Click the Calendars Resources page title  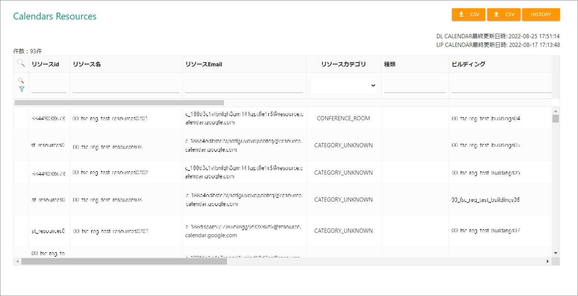point(55,16)
